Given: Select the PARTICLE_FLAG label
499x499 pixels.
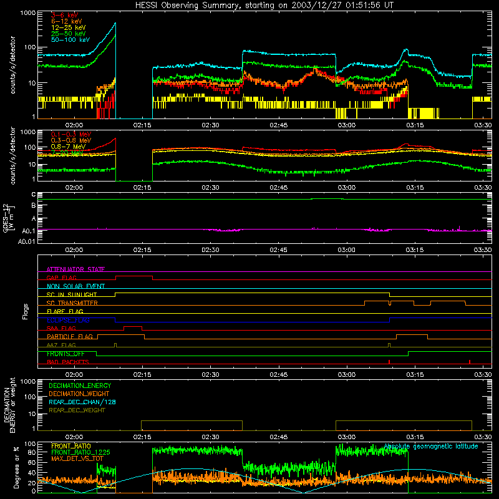Looking at the screenshot, I should click(x=70, y=336).
